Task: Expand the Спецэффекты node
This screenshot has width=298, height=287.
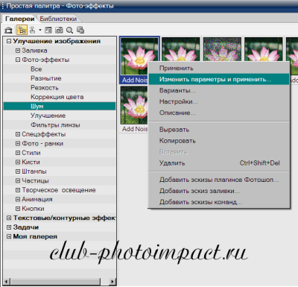Action: pos(18,134)
